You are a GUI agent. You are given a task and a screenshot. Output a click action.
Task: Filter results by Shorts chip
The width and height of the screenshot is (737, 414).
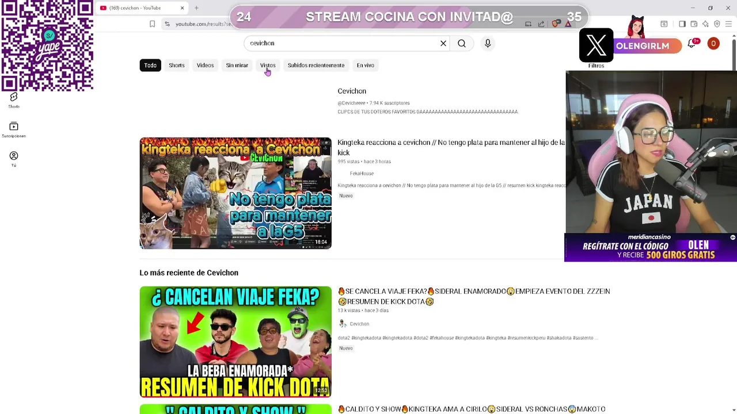(x=177, y=65)
